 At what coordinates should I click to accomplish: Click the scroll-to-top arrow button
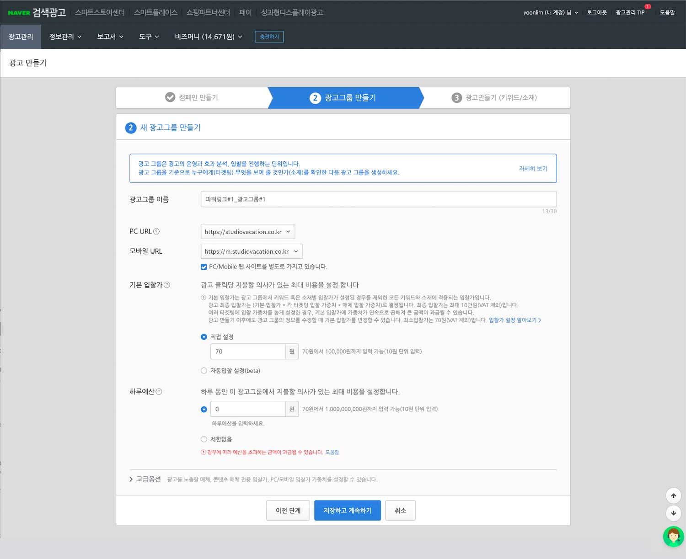[x=673, y=496]
